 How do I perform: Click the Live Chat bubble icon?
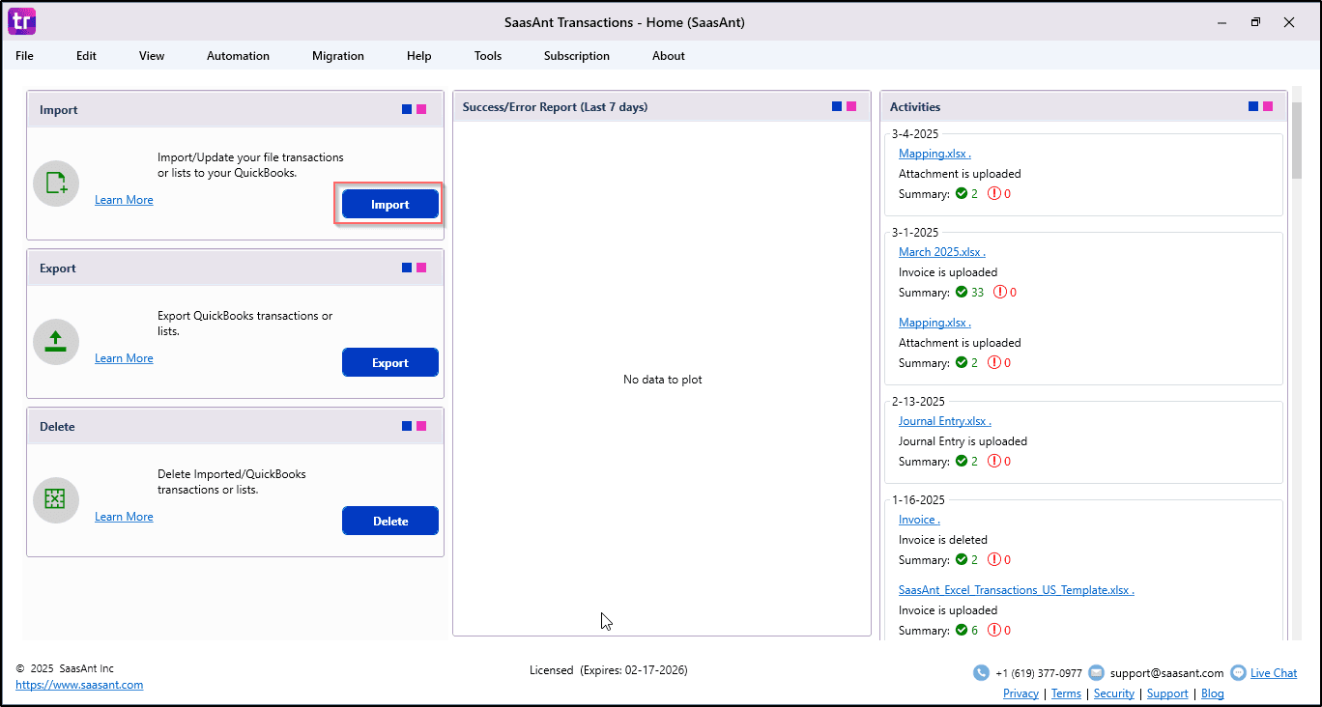pyautogui.click(x=1238, y=673)
